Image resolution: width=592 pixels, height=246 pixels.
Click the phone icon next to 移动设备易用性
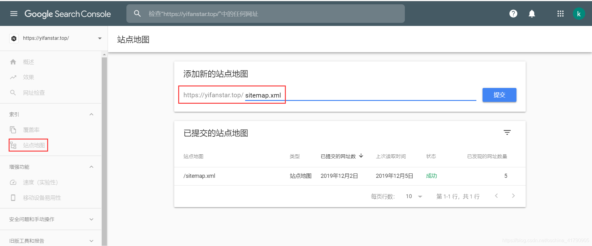coord(13,198)
